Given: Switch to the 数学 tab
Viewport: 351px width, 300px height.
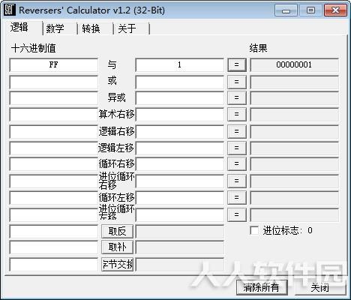Looking at the screenshot, I should pos(55,28).
